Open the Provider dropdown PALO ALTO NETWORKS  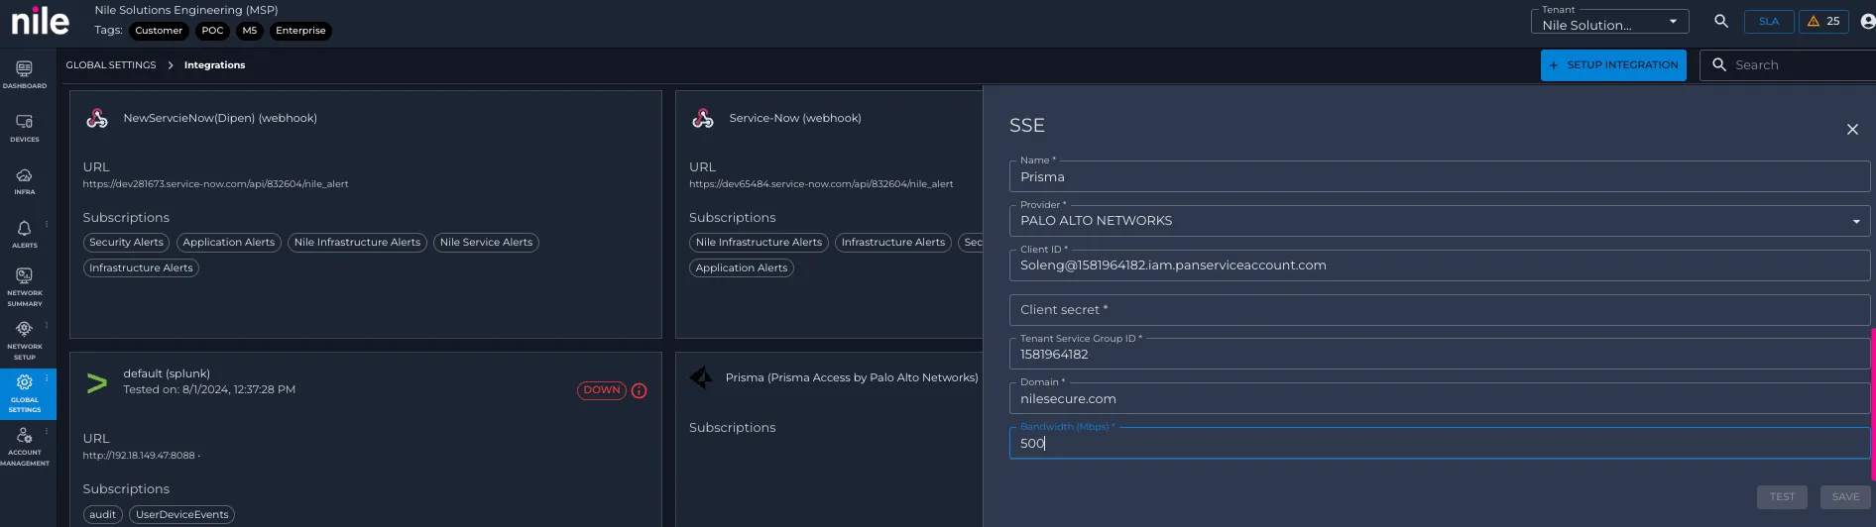(x=1439, y=221)
